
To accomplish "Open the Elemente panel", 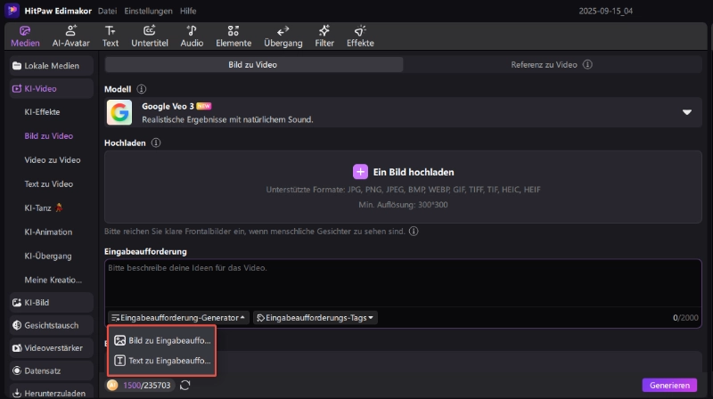I will [x=234, y=37].
